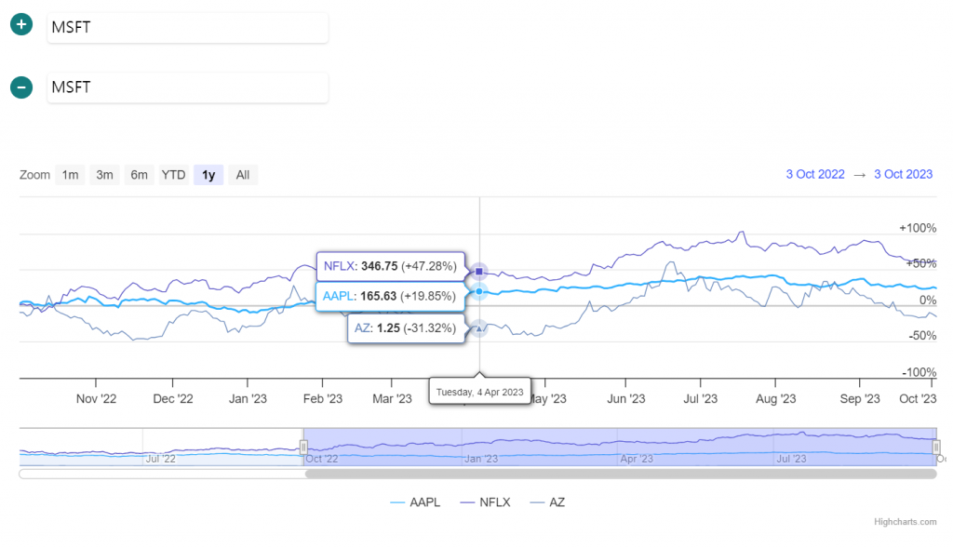The width and height of the screenshot is (953, 548).
Task: Focus the MSFT field beside the minus icon
Action: [x=188, y=87]
